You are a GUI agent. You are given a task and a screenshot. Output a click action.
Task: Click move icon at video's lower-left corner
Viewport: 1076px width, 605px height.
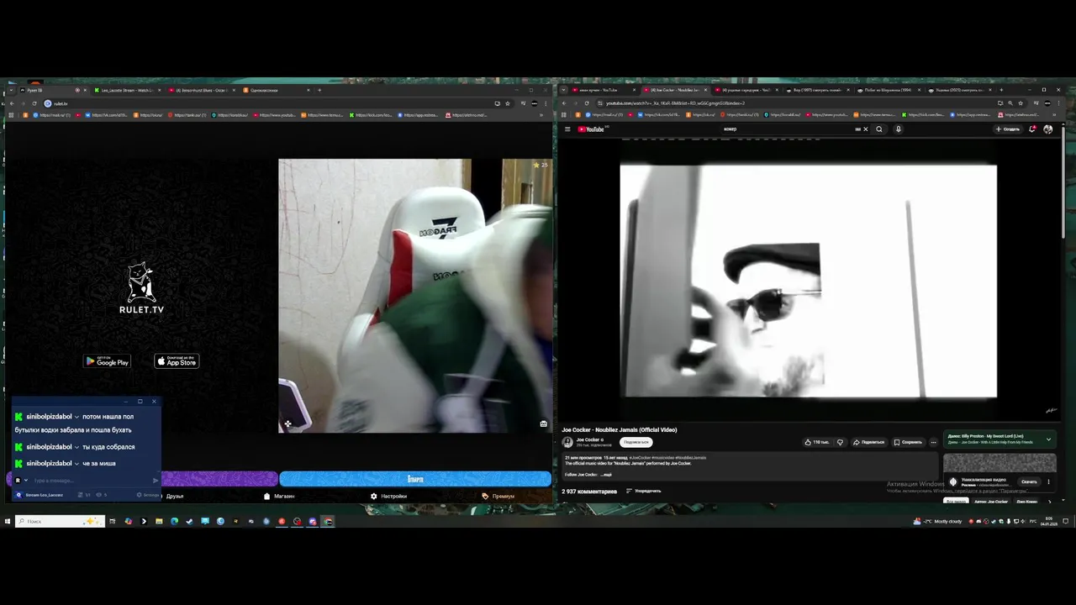pos(287,423)
